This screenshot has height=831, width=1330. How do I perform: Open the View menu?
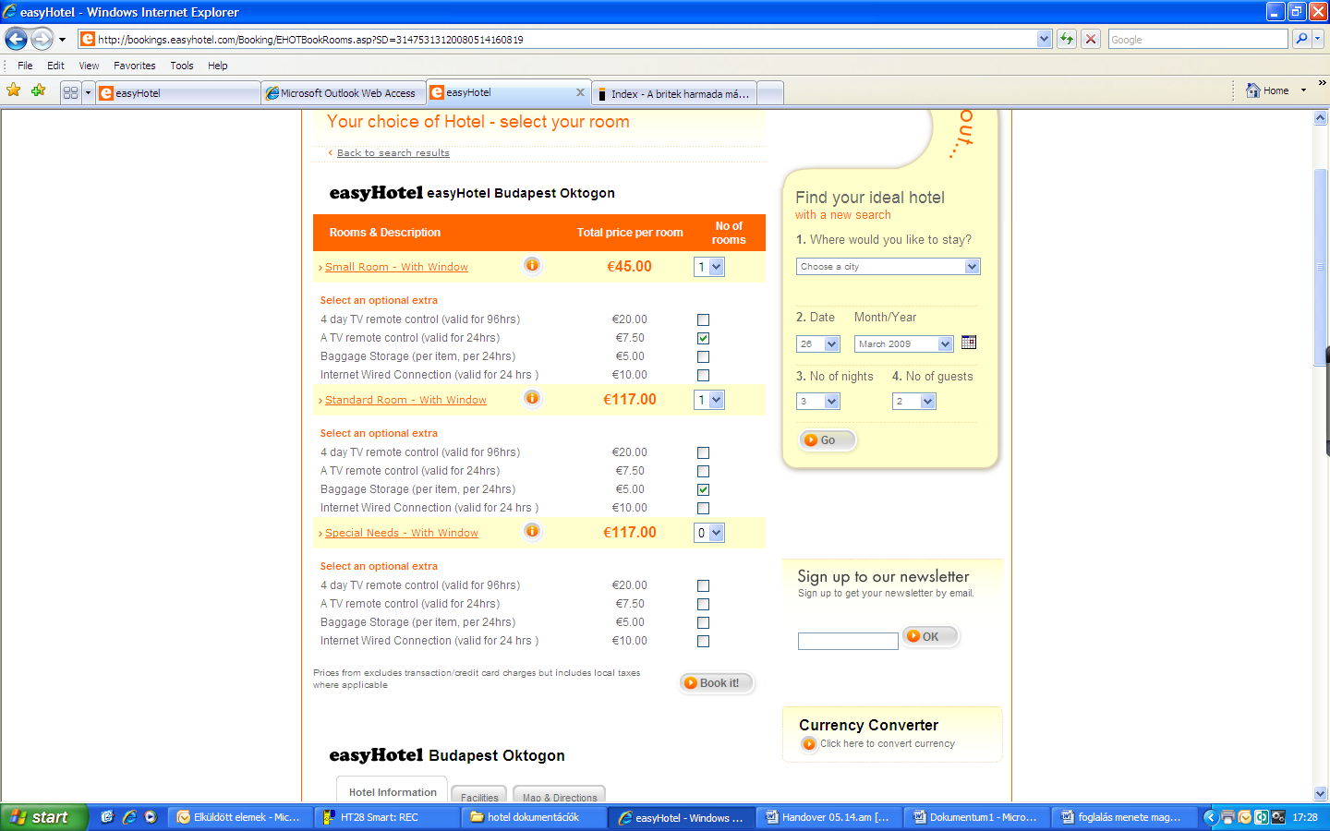click(x=89, y=66)
